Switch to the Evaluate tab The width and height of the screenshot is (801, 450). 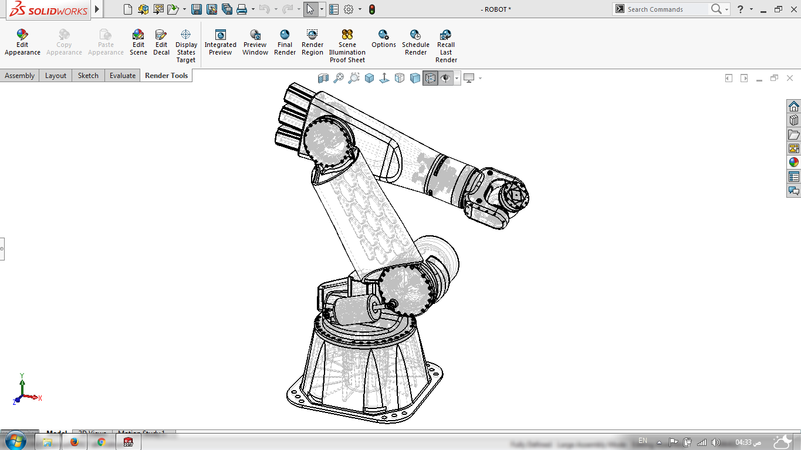point(122,75)
